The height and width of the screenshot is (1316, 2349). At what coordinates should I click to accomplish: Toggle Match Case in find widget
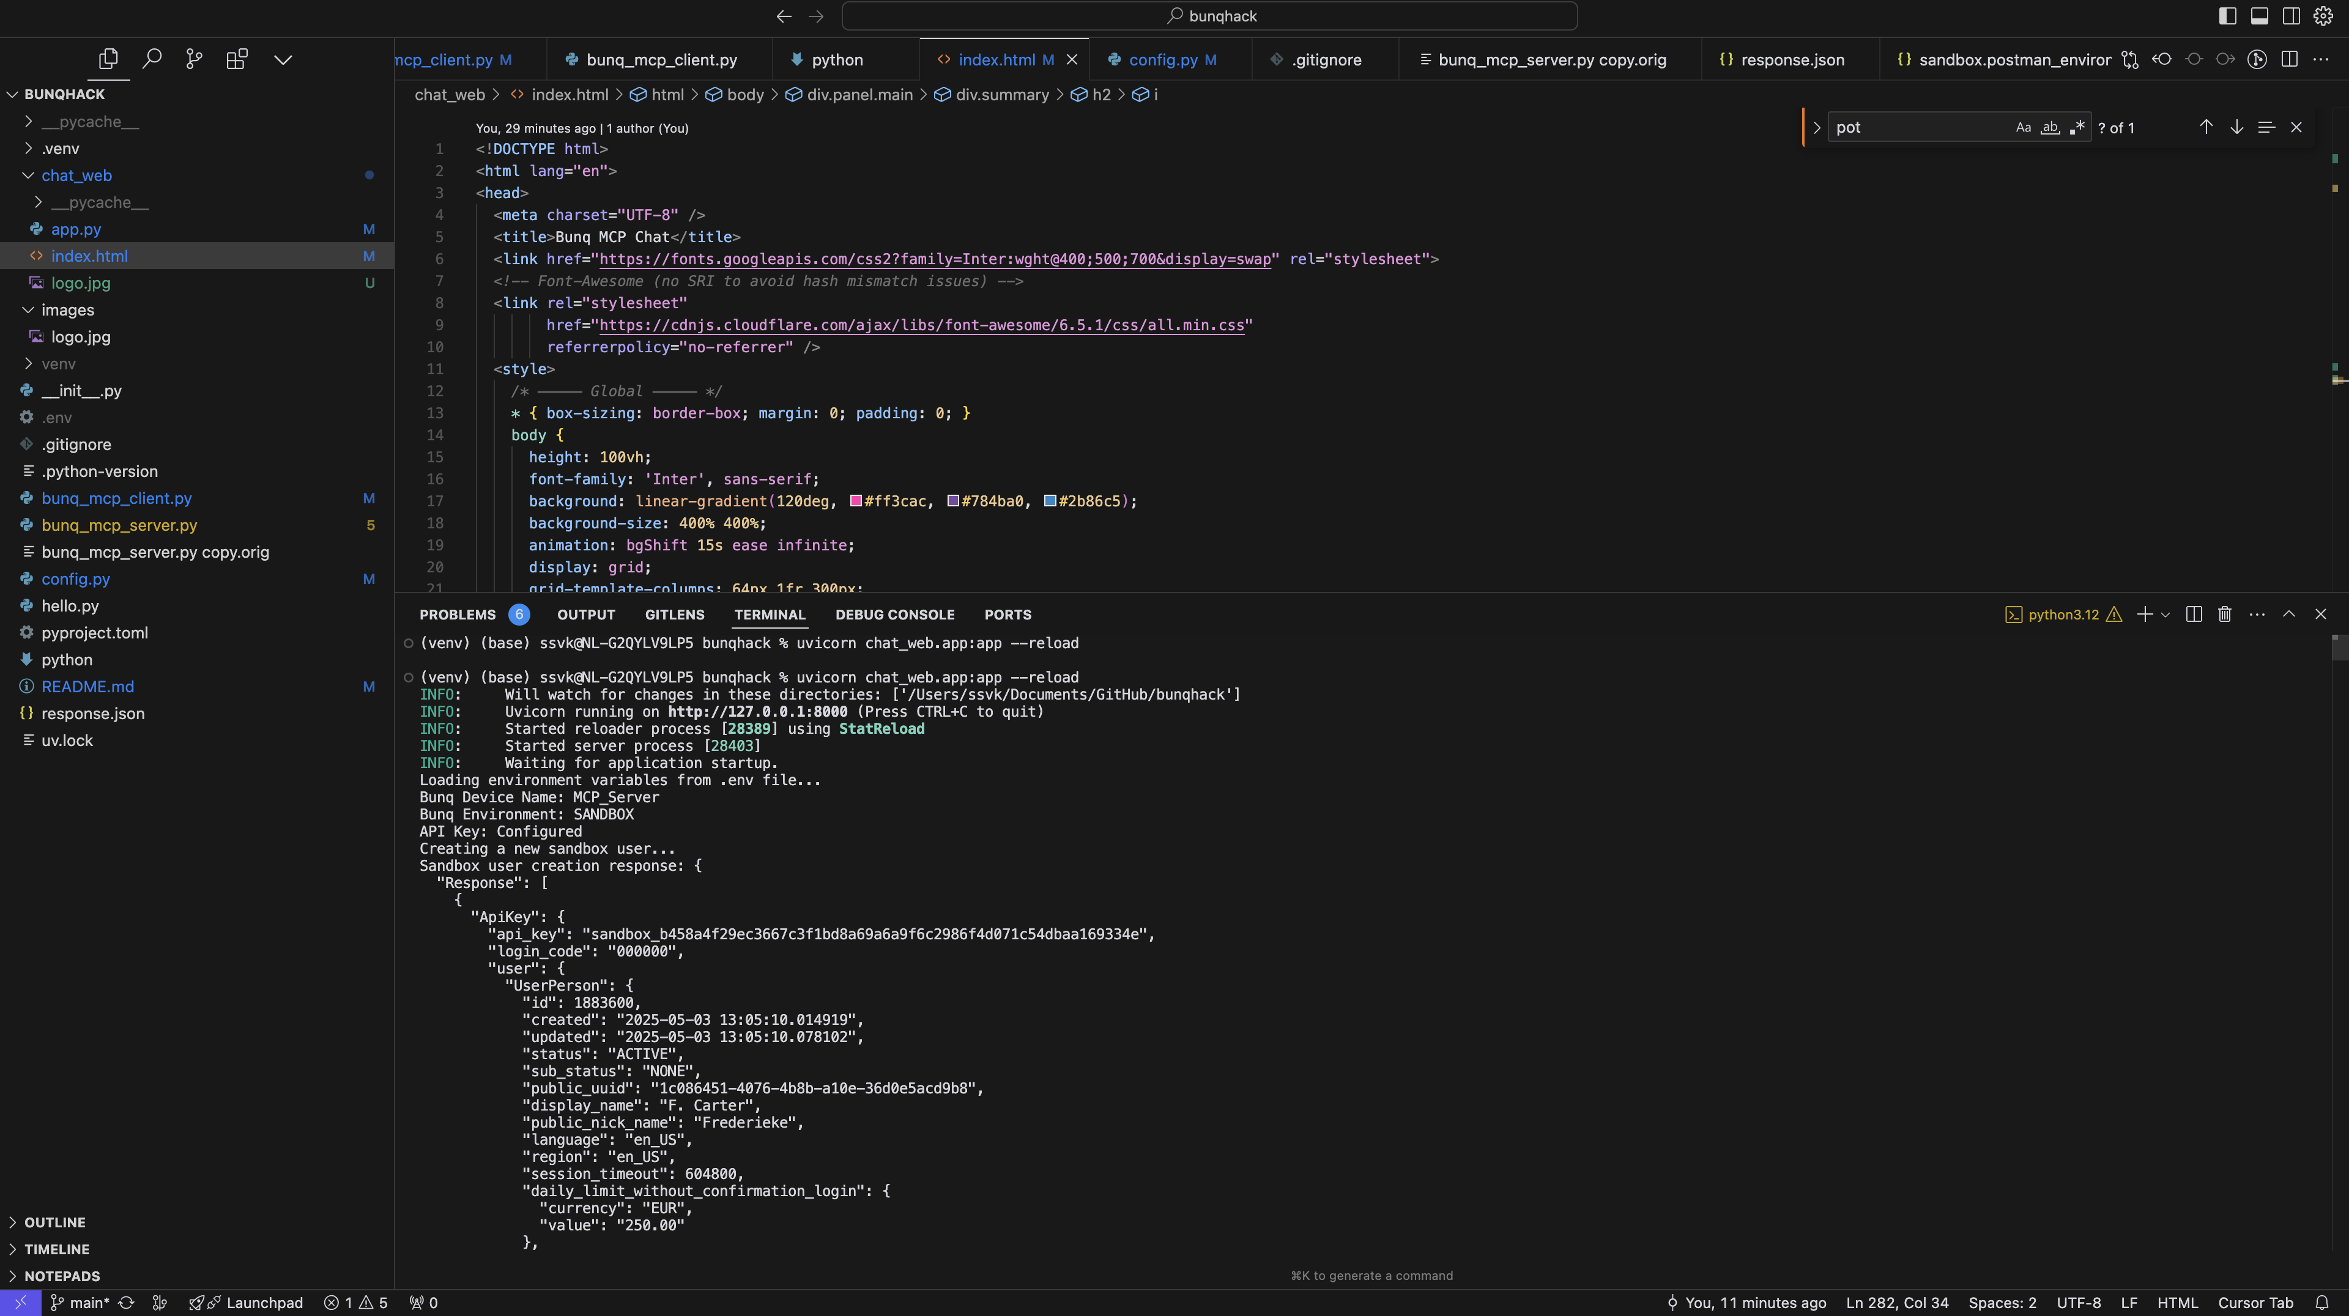point(2024,128)
